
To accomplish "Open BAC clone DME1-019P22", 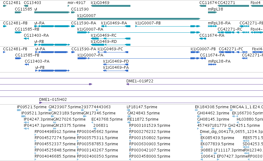I will [140, 81].
